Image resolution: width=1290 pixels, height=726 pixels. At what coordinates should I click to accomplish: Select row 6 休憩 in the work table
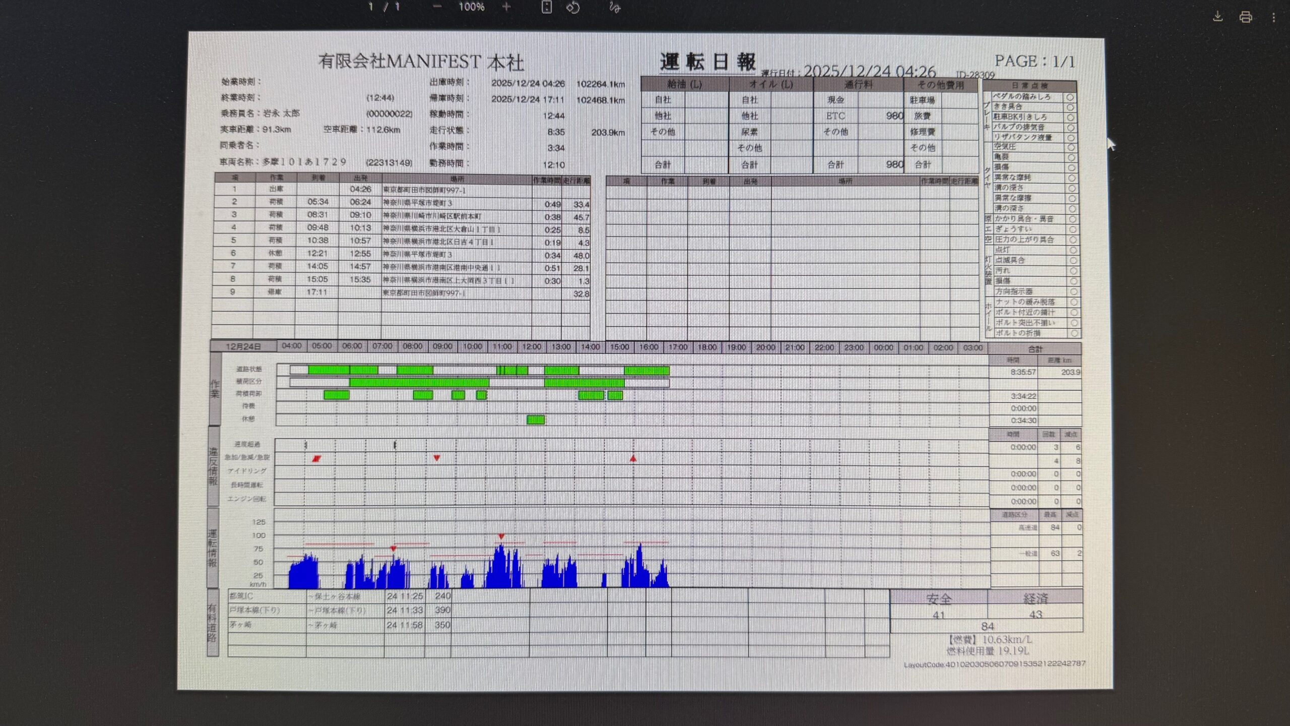(275, 254)
